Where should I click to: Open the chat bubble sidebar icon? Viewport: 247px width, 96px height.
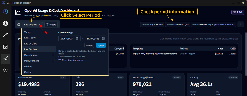tap(6, 12)
